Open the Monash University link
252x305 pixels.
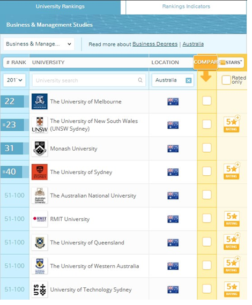[73, 148]
